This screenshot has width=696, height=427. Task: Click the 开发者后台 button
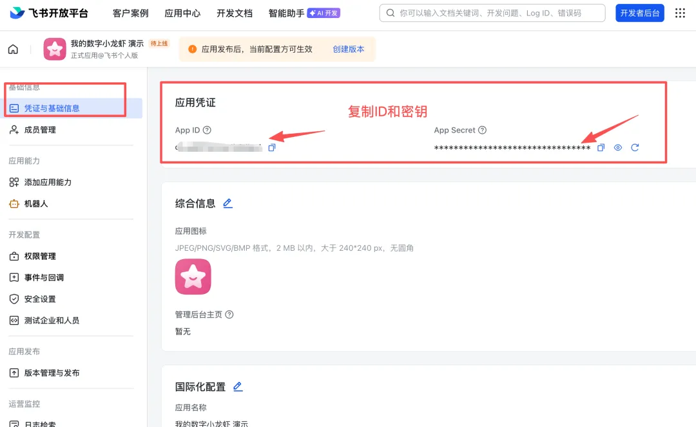[x=640, y=13]
